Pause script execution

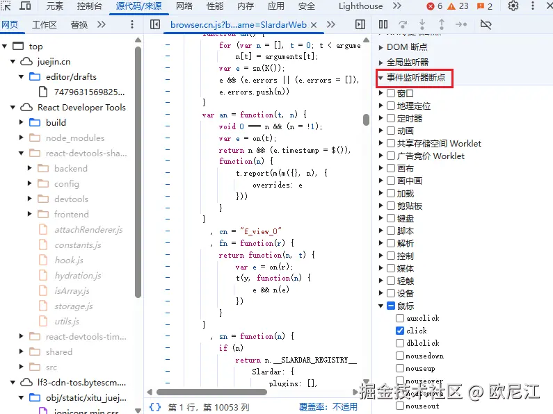point(383,24)
